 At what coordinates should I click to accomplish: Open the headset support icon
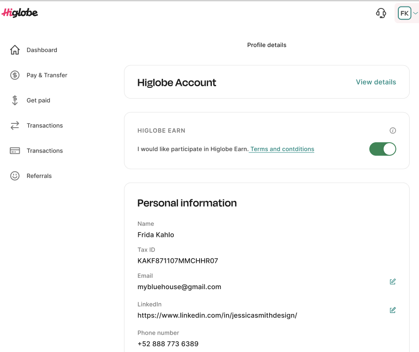(381, 13)
